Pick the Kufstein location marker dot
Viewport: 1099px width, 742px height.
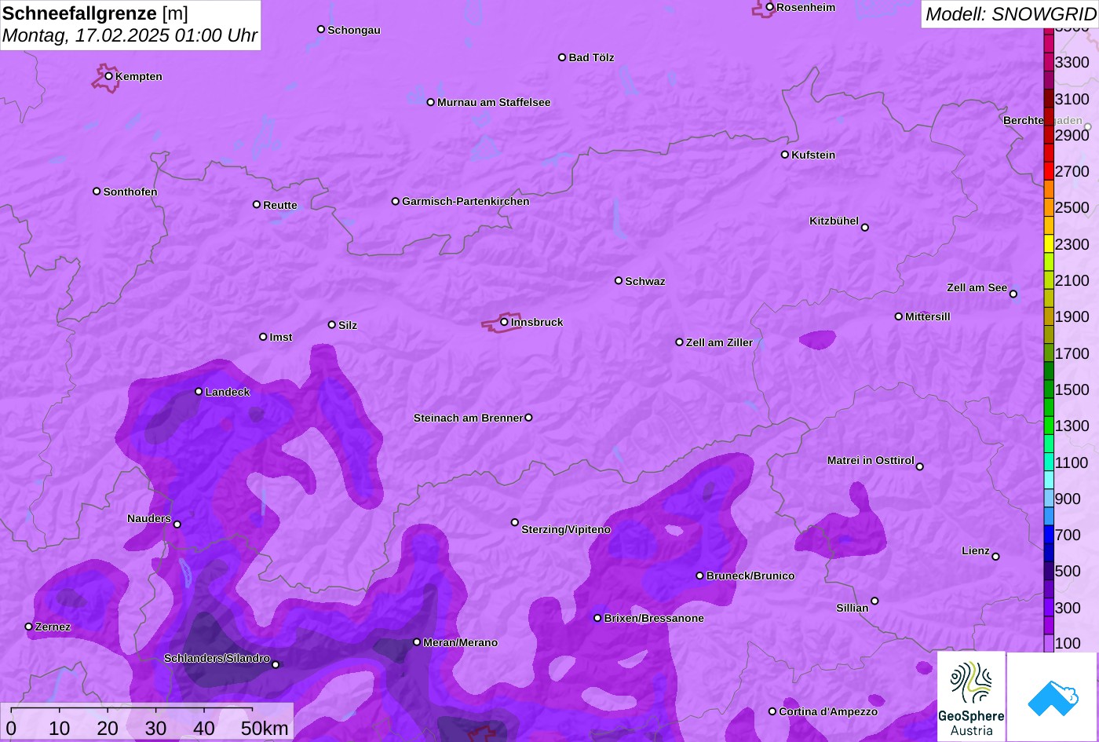click(x=785, y=155)
